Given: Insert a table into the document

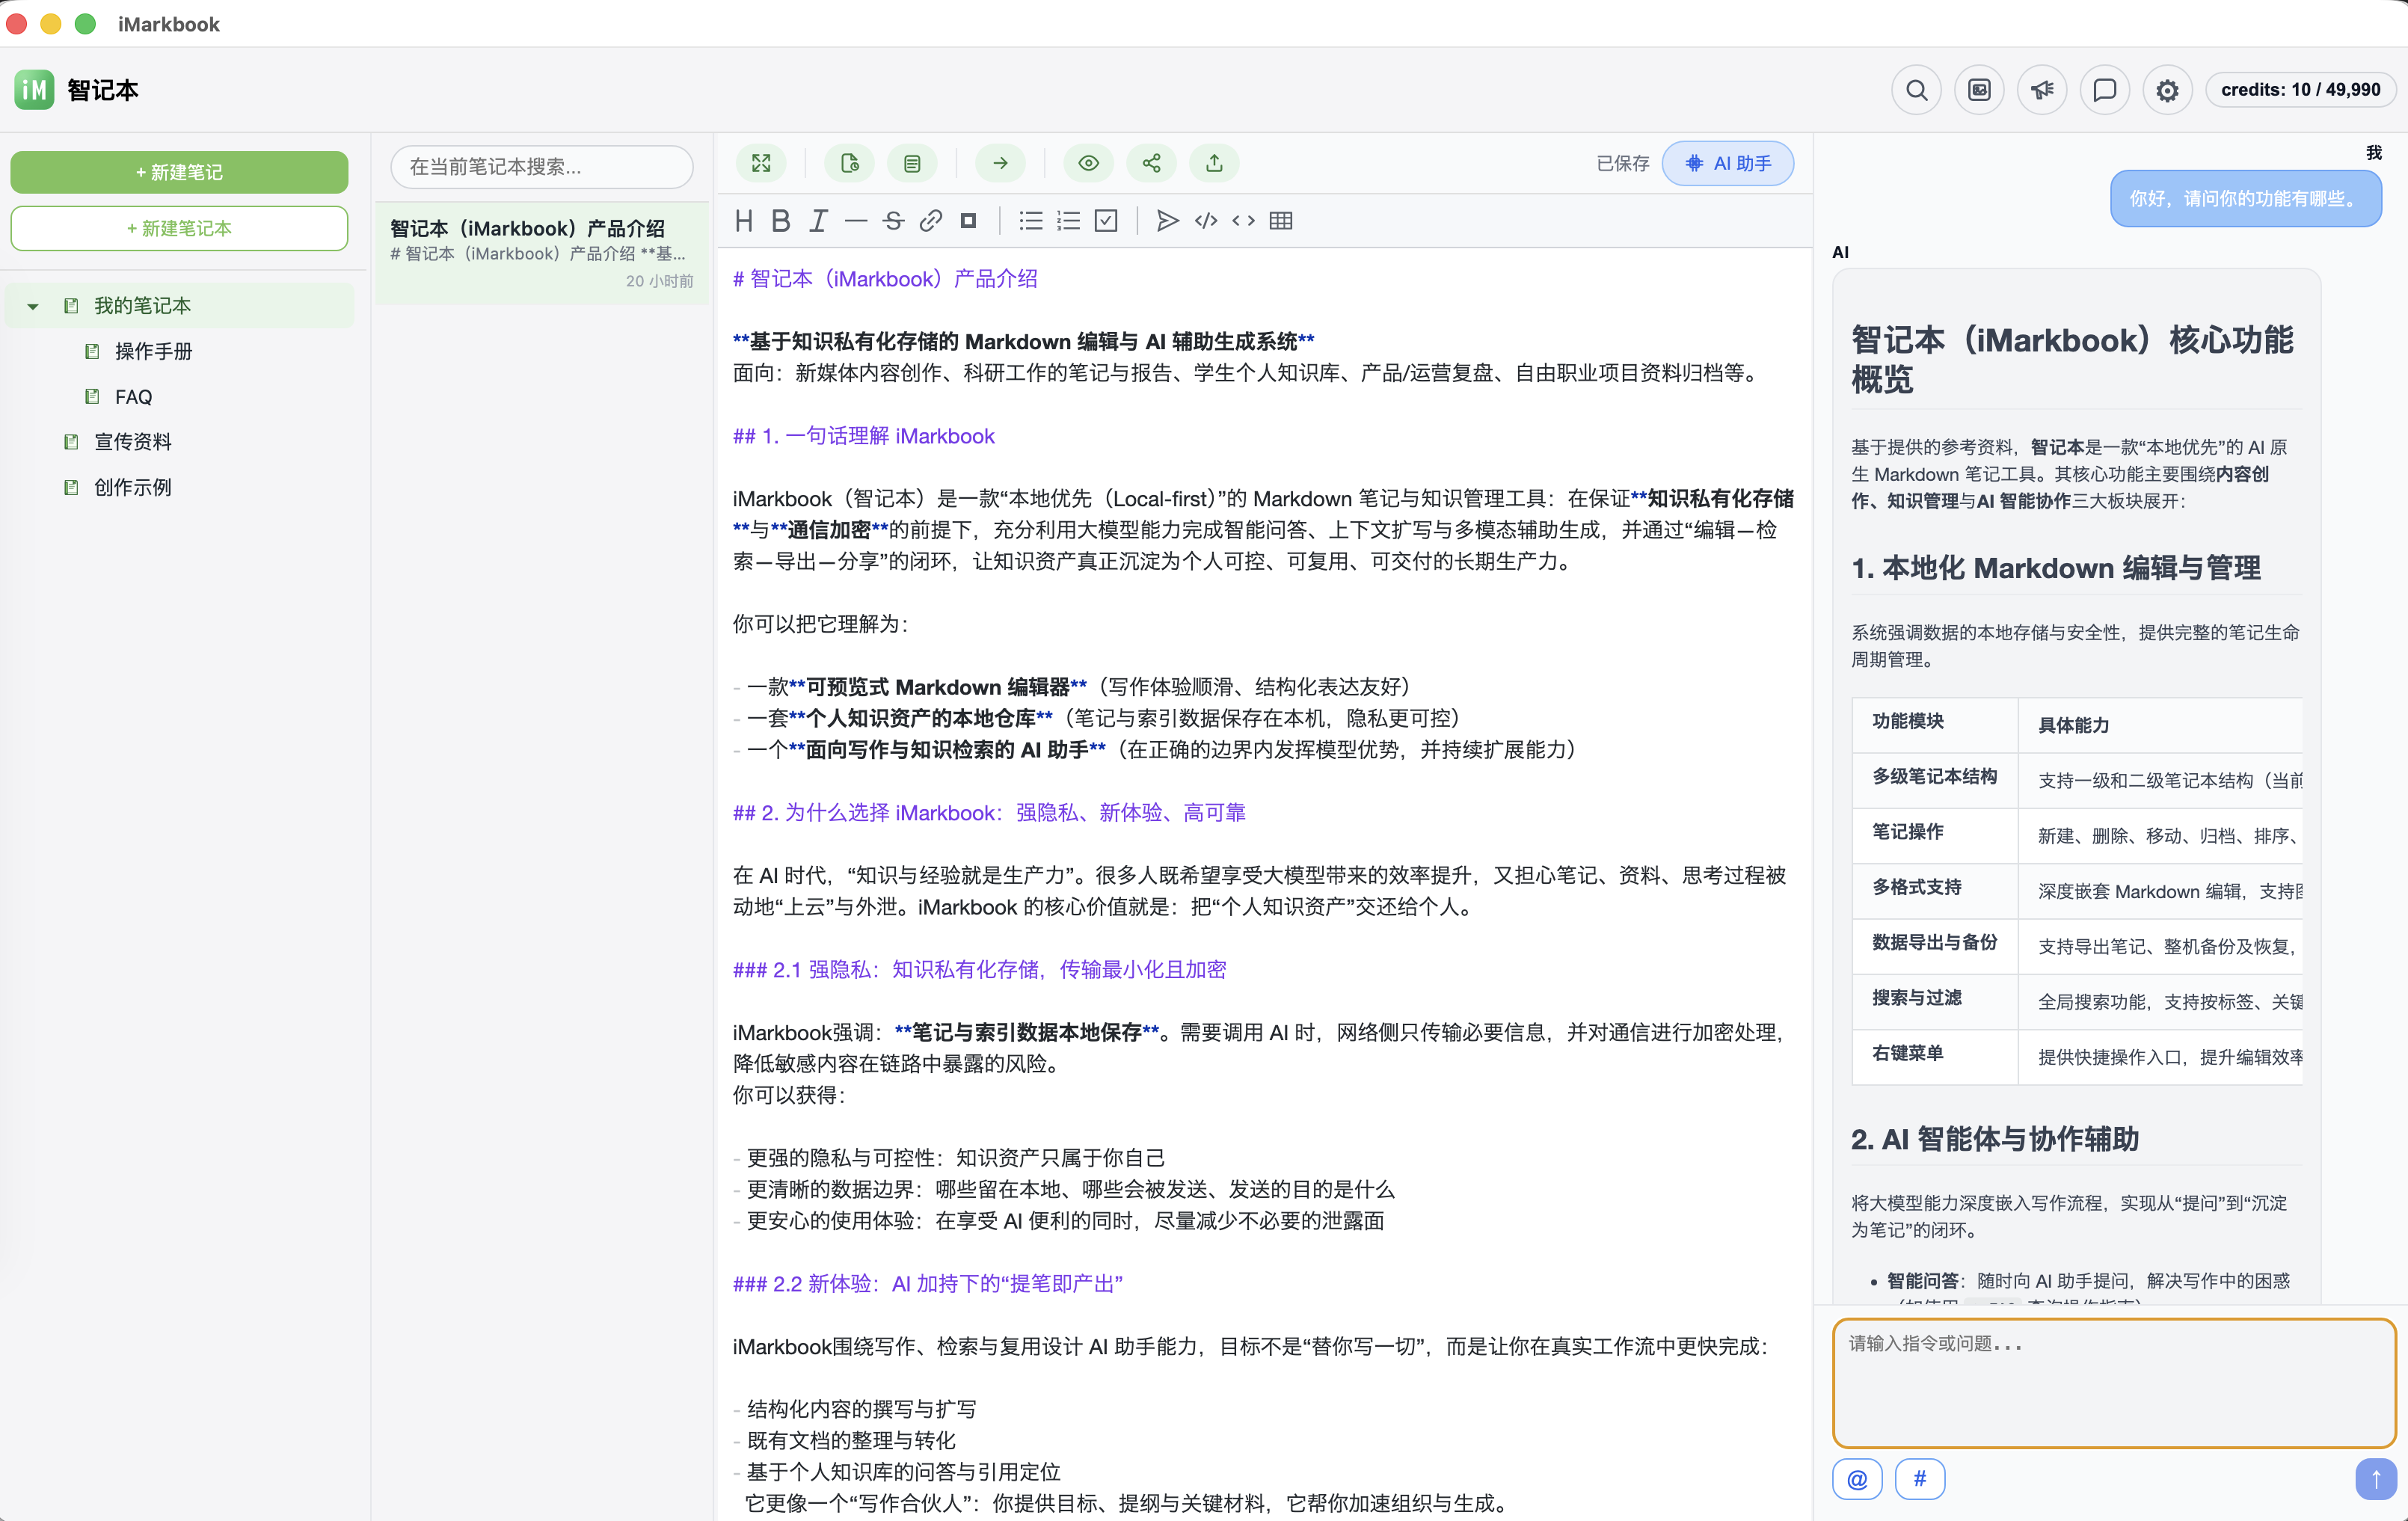Looking at the screenshot, I should click(1282, 220).
